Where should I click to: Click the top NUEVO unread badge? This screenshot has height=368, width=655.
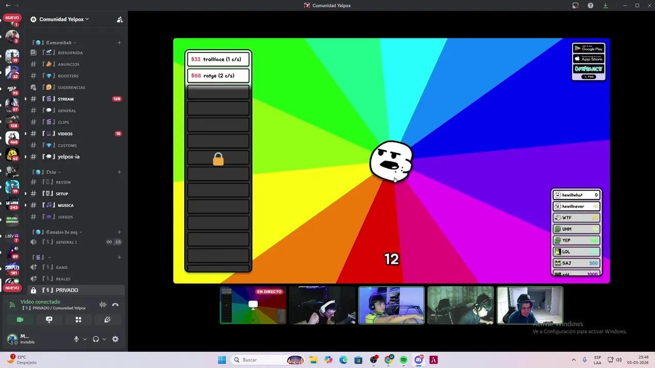tap(12, 18)
